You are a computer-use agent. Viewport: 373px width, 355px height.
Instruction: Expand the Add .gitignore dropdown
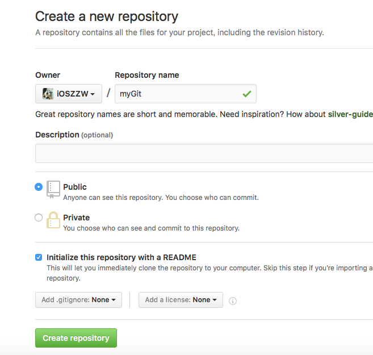click(79, 300)
